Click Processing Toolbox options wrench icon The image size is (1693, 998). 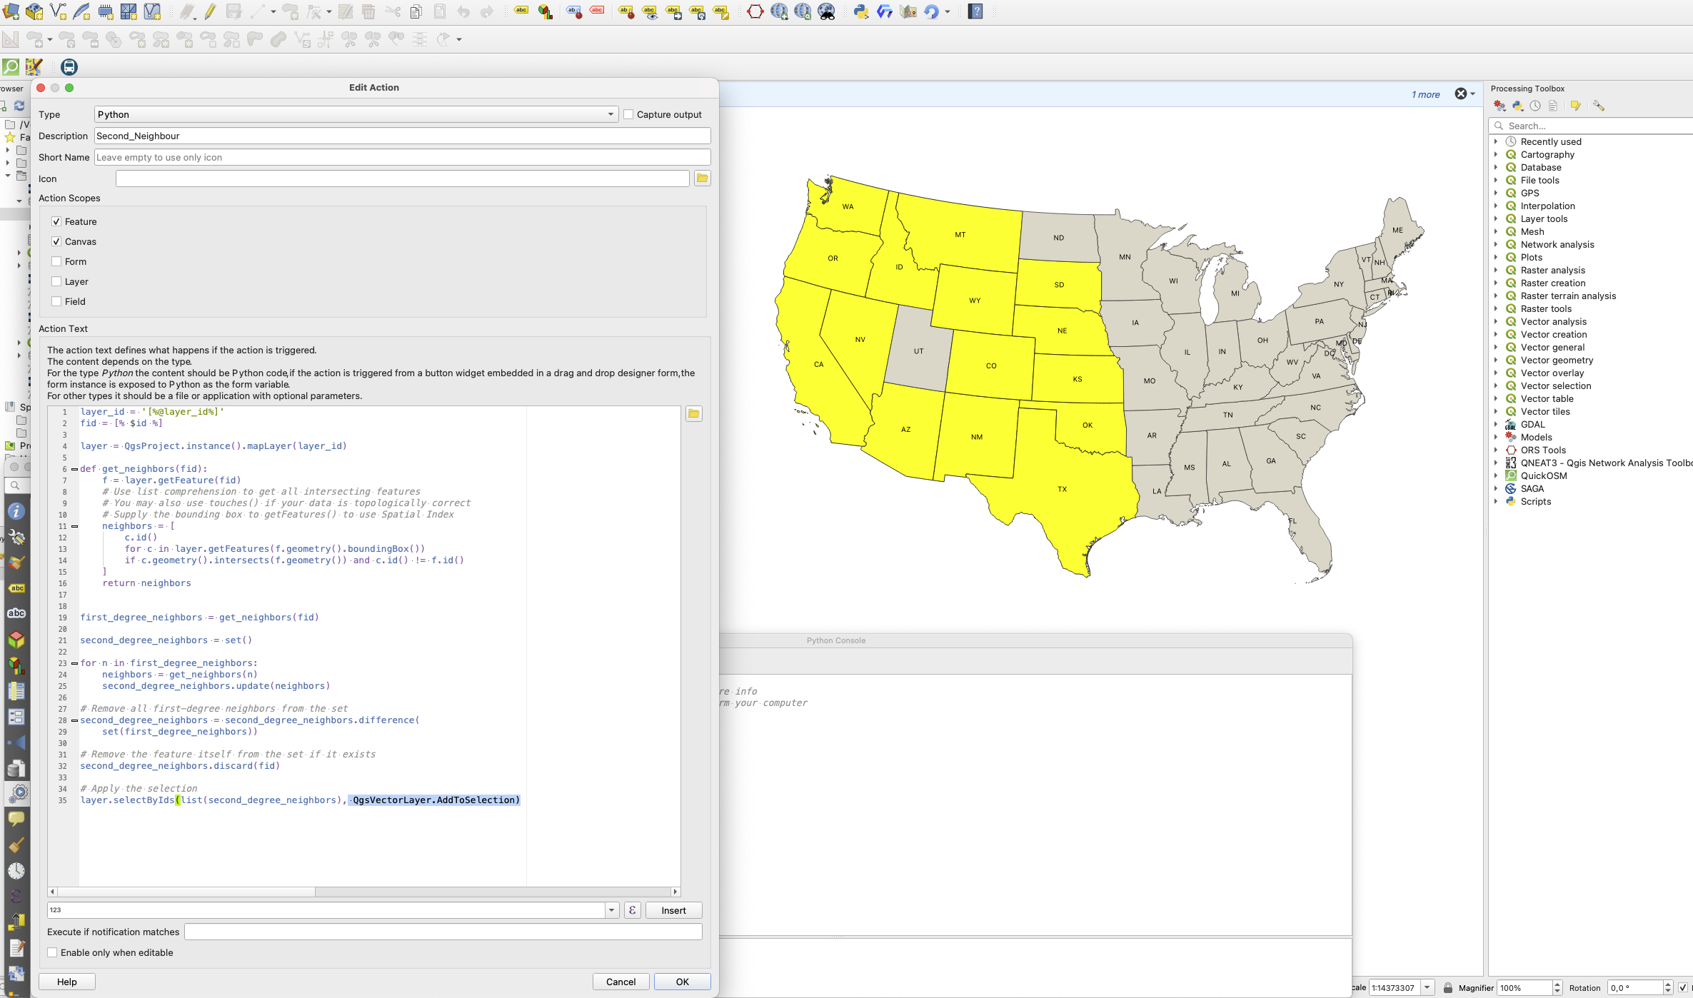[x=1598, y=106]
